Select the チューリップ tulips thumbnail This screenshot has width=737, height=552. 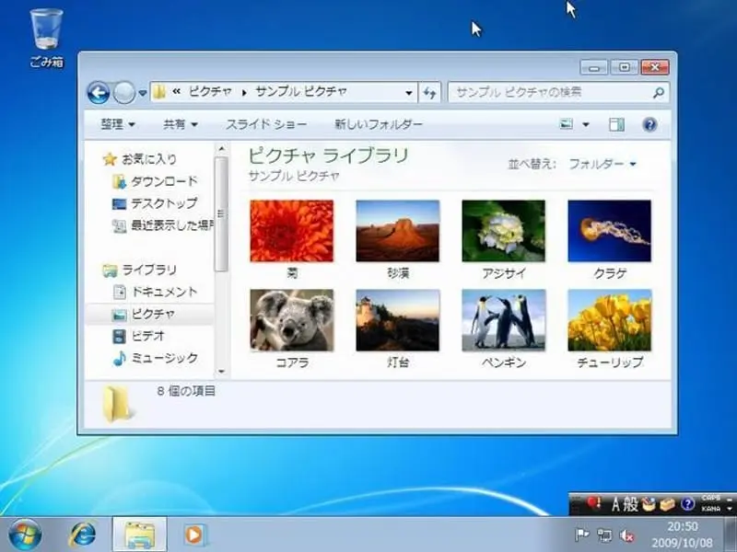pos(610,320)
